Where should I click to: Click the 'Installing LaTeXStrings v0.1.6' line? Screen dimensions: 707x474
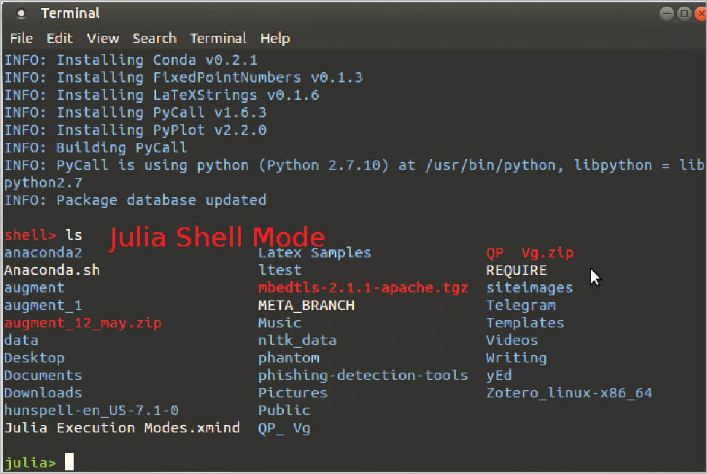(188, 95)
